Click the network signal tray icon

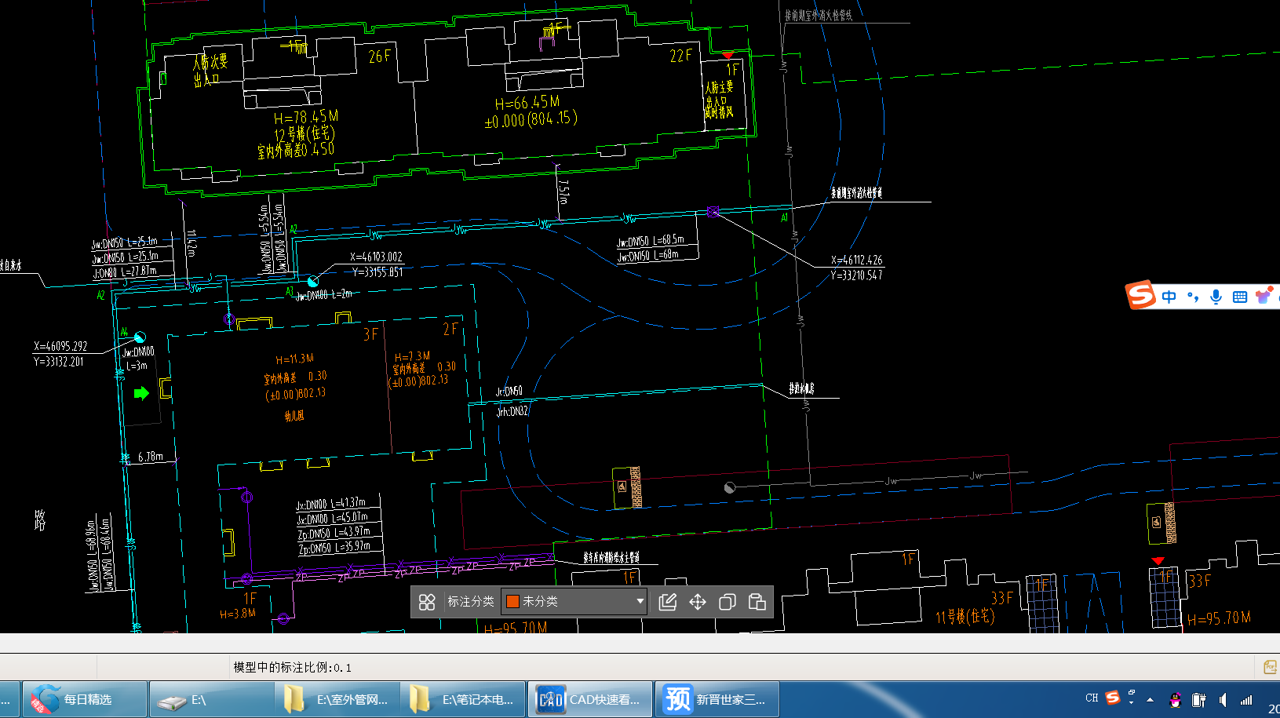click(1246, 700)
